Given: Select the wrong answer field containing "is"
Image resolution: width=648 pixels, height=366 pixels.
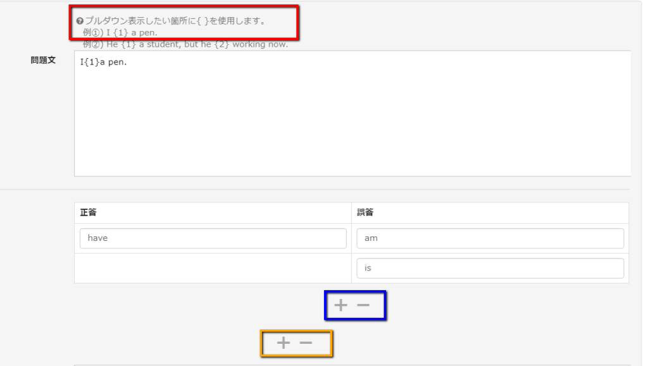Looking at the screenshot, I should pyautogui.click(x=490, y=268).
